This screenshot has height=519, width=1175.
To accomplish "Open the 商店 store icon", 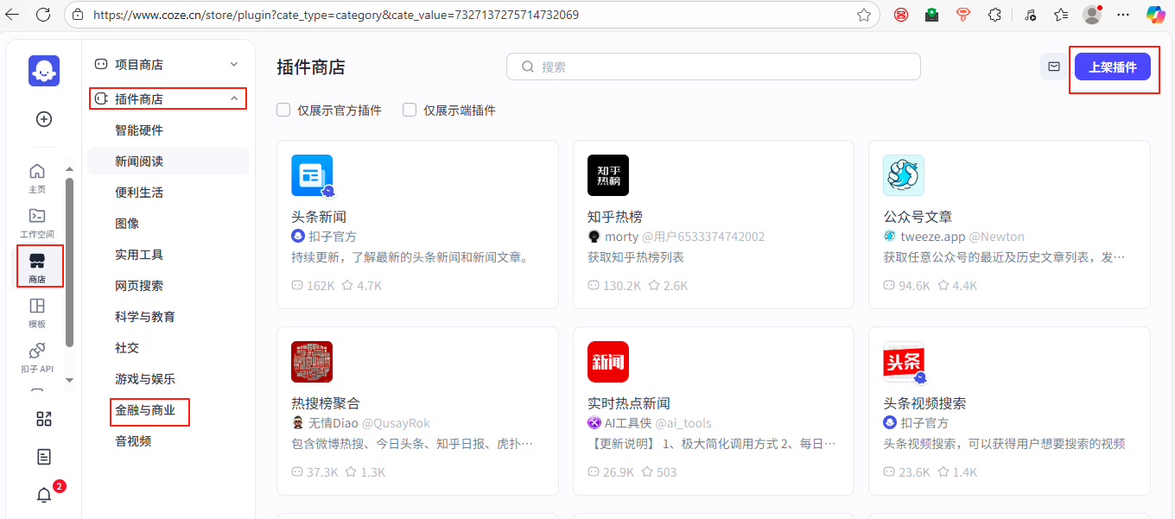I will tap(37, 260).
